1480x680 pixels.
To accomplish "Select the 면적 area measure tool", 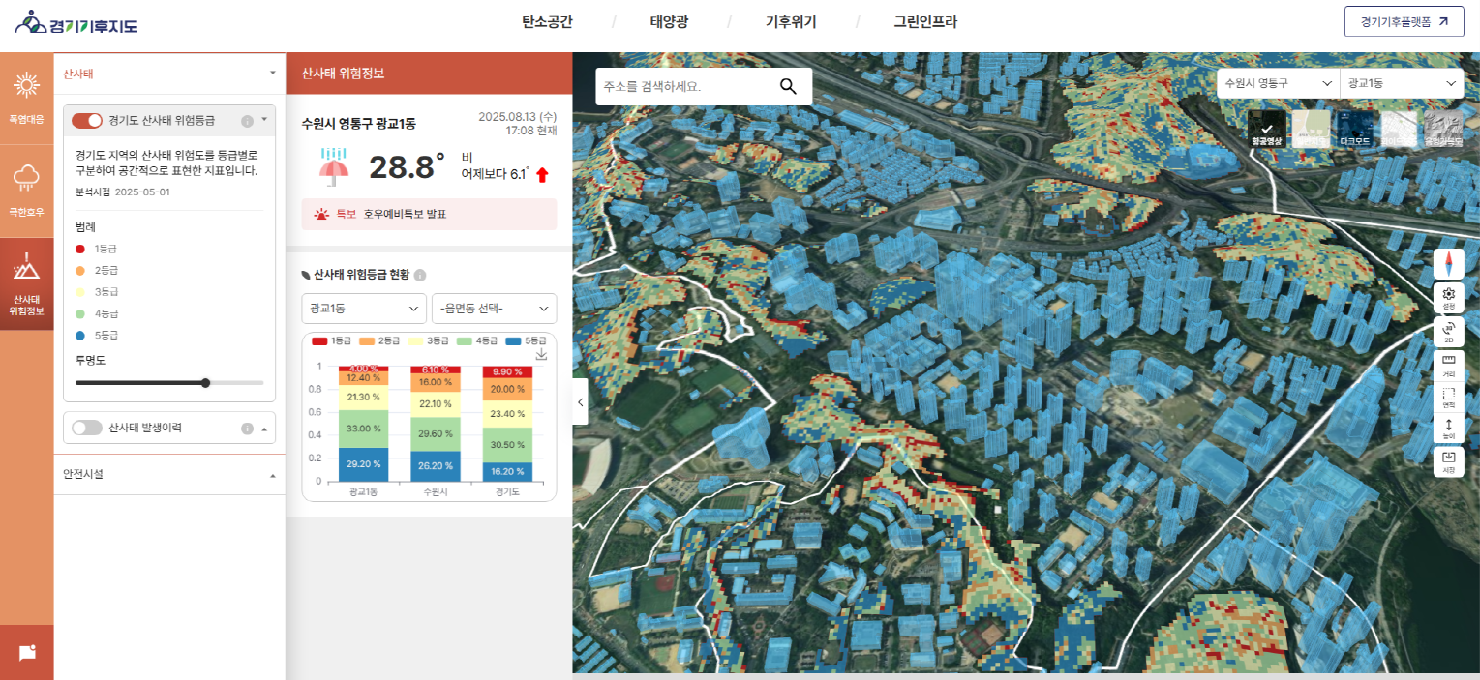I will (1449, 398).
